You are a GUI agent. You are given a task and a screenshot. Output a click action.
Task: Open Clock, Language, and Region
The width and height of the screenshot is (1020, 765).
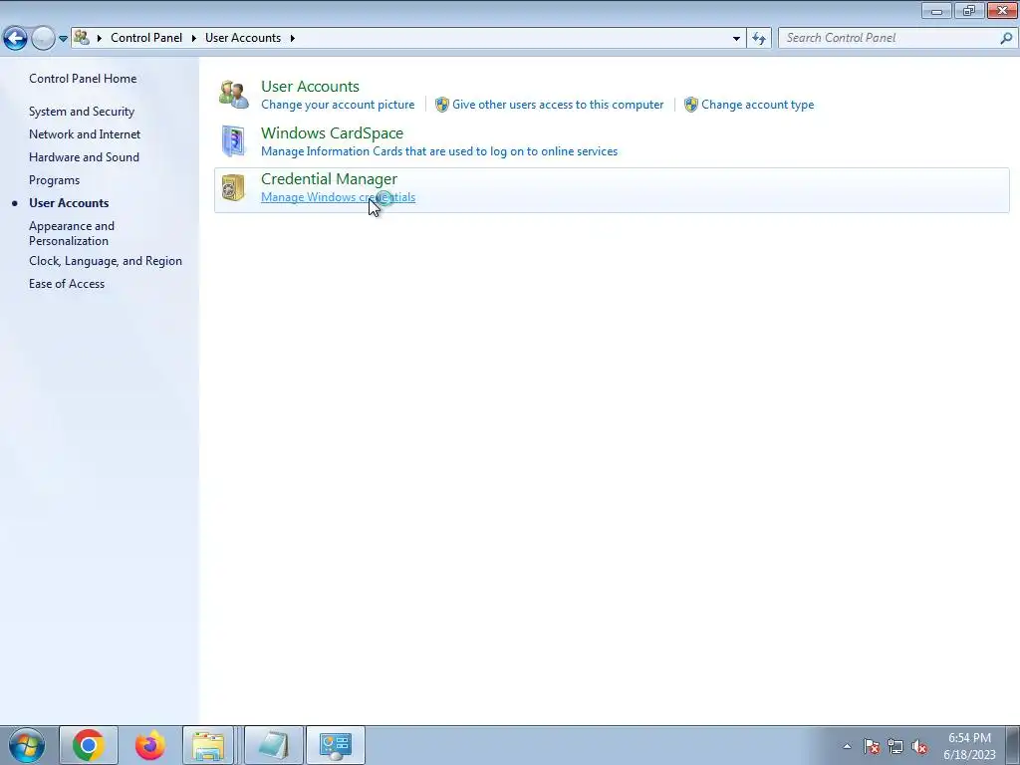tap(106, 261)
